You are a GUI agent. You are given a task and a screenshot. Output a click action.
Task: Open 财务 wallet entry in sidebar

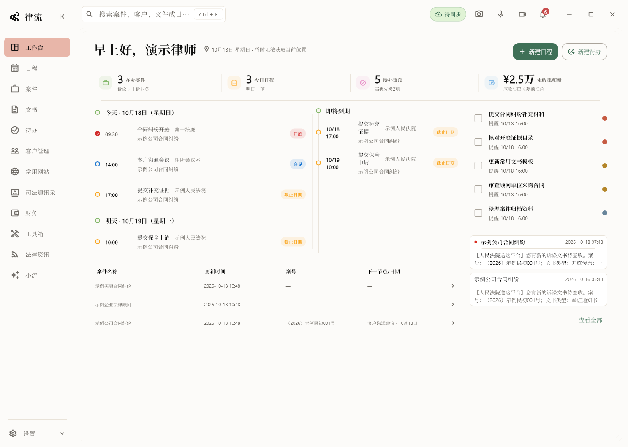[37, 213]
